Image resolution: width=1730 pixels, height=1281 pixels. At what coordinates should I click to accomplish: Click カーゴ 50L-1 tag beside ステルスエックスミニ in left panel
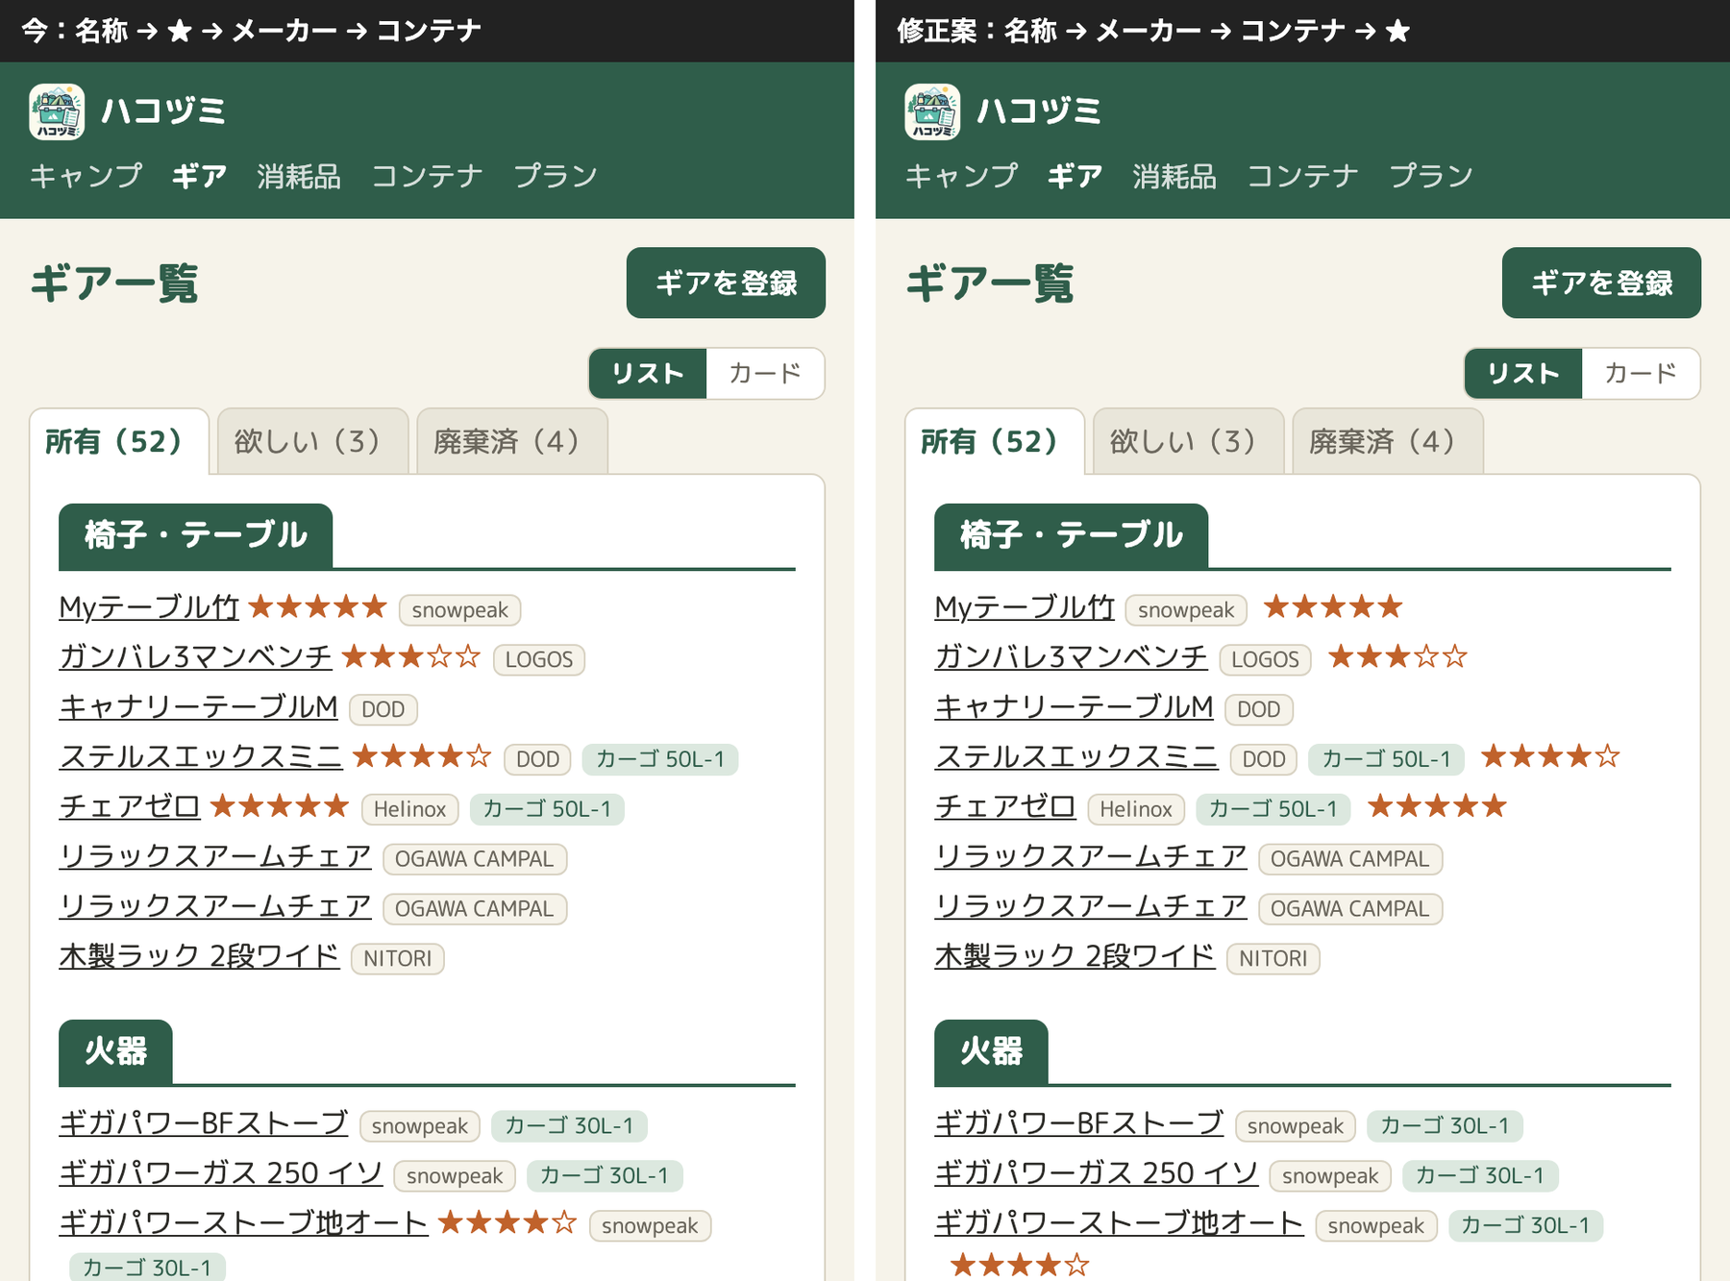[x=660, y=759]
